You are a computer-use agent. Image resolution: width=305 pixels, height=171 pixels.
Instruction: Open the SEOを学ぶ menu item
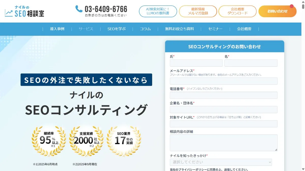(x=116, y=29)
